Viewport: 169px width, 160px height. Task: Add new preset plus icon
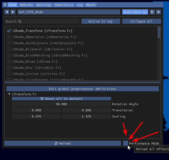(x=158, y=12)
